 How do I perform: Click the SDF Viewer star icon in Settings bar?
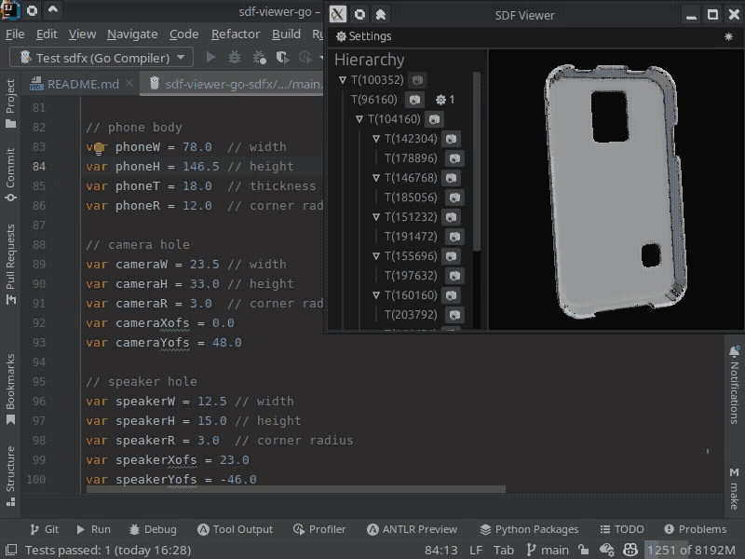(x=728, y=36)
